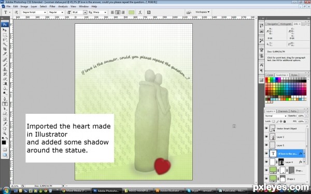Open the Analysis menu
Image resolution: width=311 pixels, height=194 pixels.
(63, 6)
